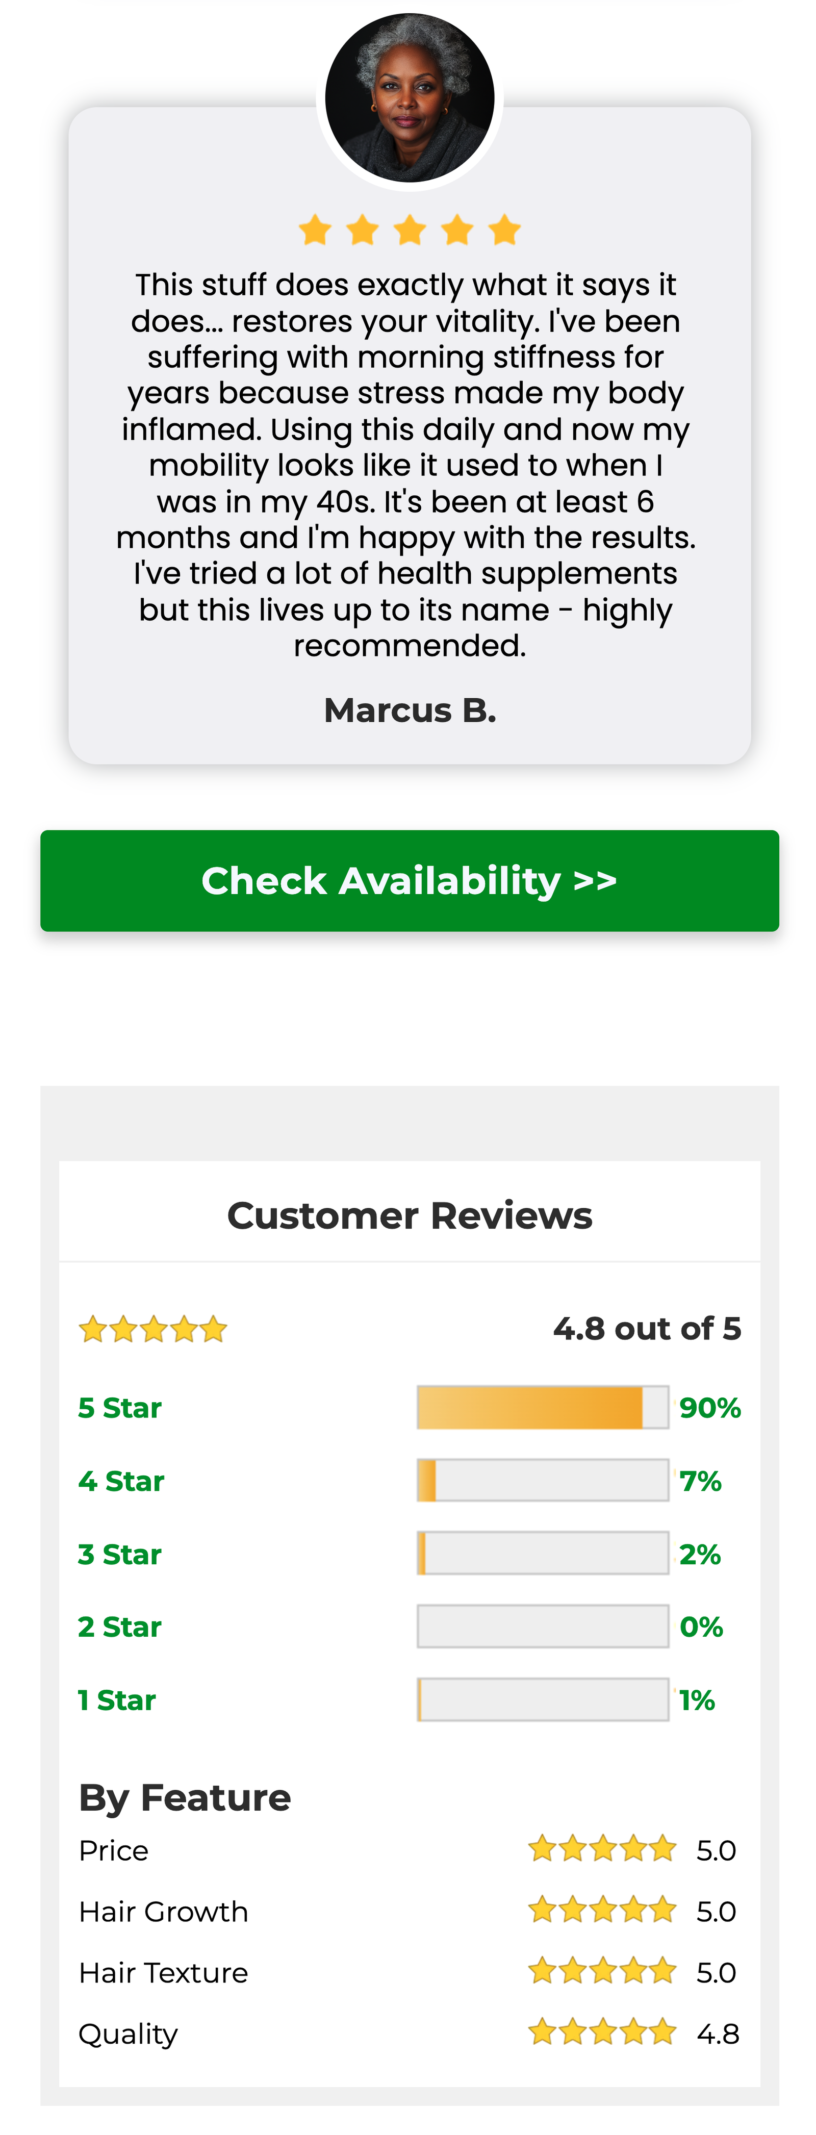The width and height of the screenshot is (816, 2135).
Task: Click the five-star rating above the testimonial
Action: click(x=409, y=231)
